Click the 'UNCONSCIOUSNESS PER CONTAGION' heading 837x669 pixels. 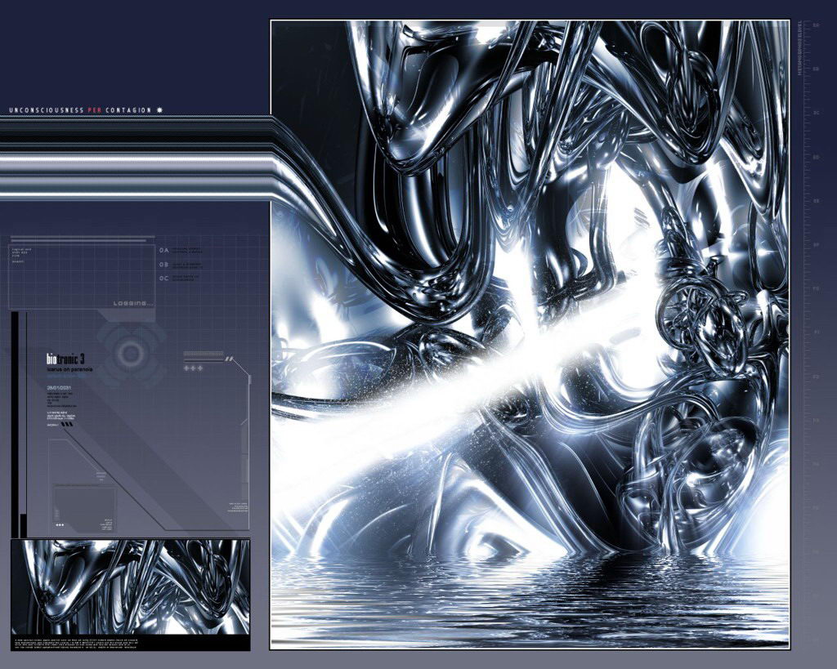80,110
